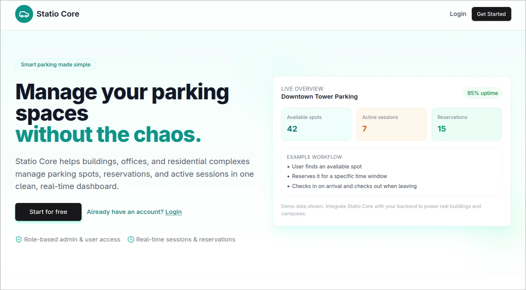Click the Start for free button
The height and width of the screenshot is (290, 526).
click(x=48, y=212)
